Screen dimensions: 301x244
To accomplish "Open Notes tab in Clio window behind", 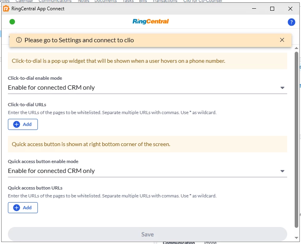I will pyautogui.click(x=84, y=1).
